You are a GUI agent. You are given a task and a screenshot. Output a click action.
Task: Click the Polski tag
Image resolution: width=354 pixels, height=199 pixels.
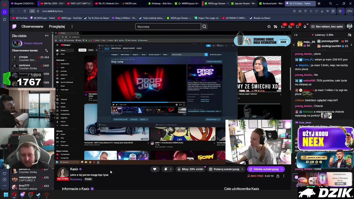coord(88,179)
